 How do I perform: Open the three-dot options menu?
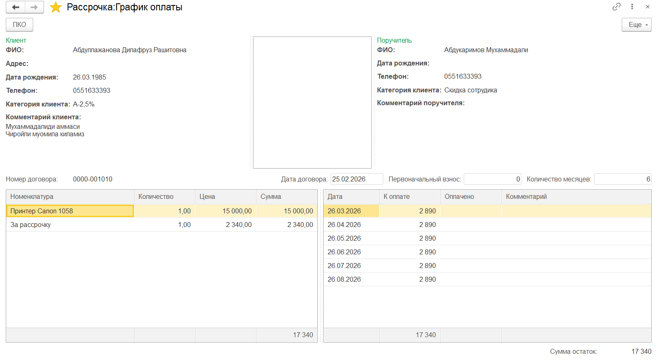coord(632,7)
